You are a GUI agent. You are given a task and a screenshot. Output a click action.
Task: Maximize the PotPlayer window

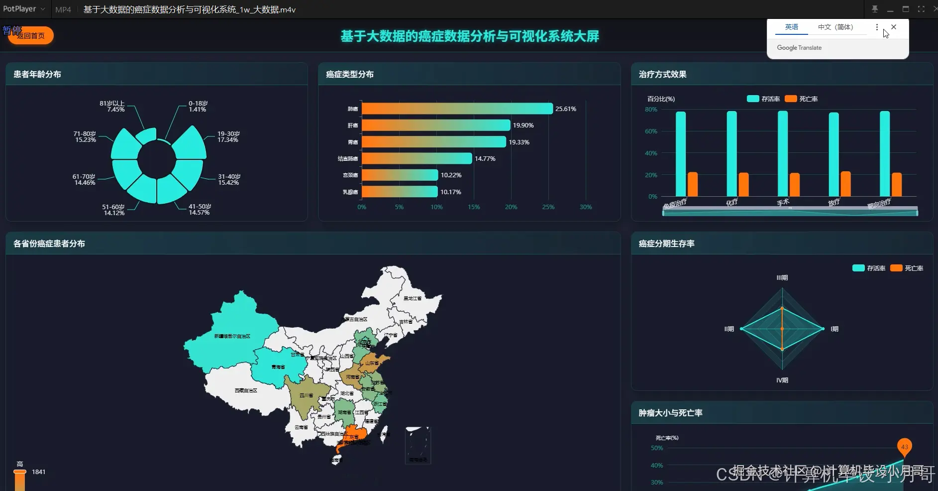[x=906, y=9]
